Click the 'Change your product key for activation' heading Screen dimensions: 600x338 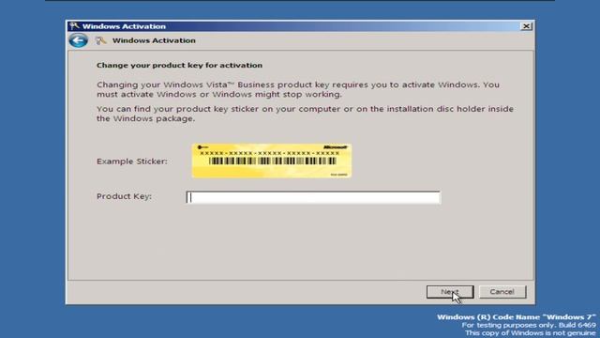coord(179,65)
